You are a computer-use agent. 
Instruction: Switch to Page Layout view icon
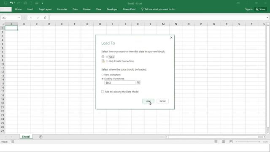224,142
